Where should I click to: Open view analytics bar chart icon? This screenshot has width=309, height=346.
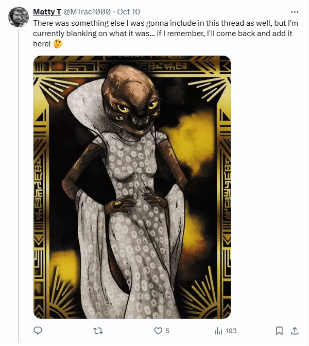[218, 331]
